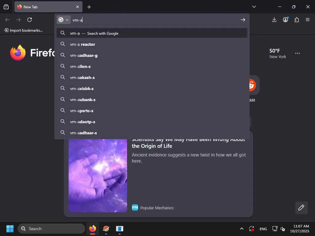This screenshot has height=236, width=315.
Task: Click the customize page pencil icon
Action: click(x=301, y=208)
